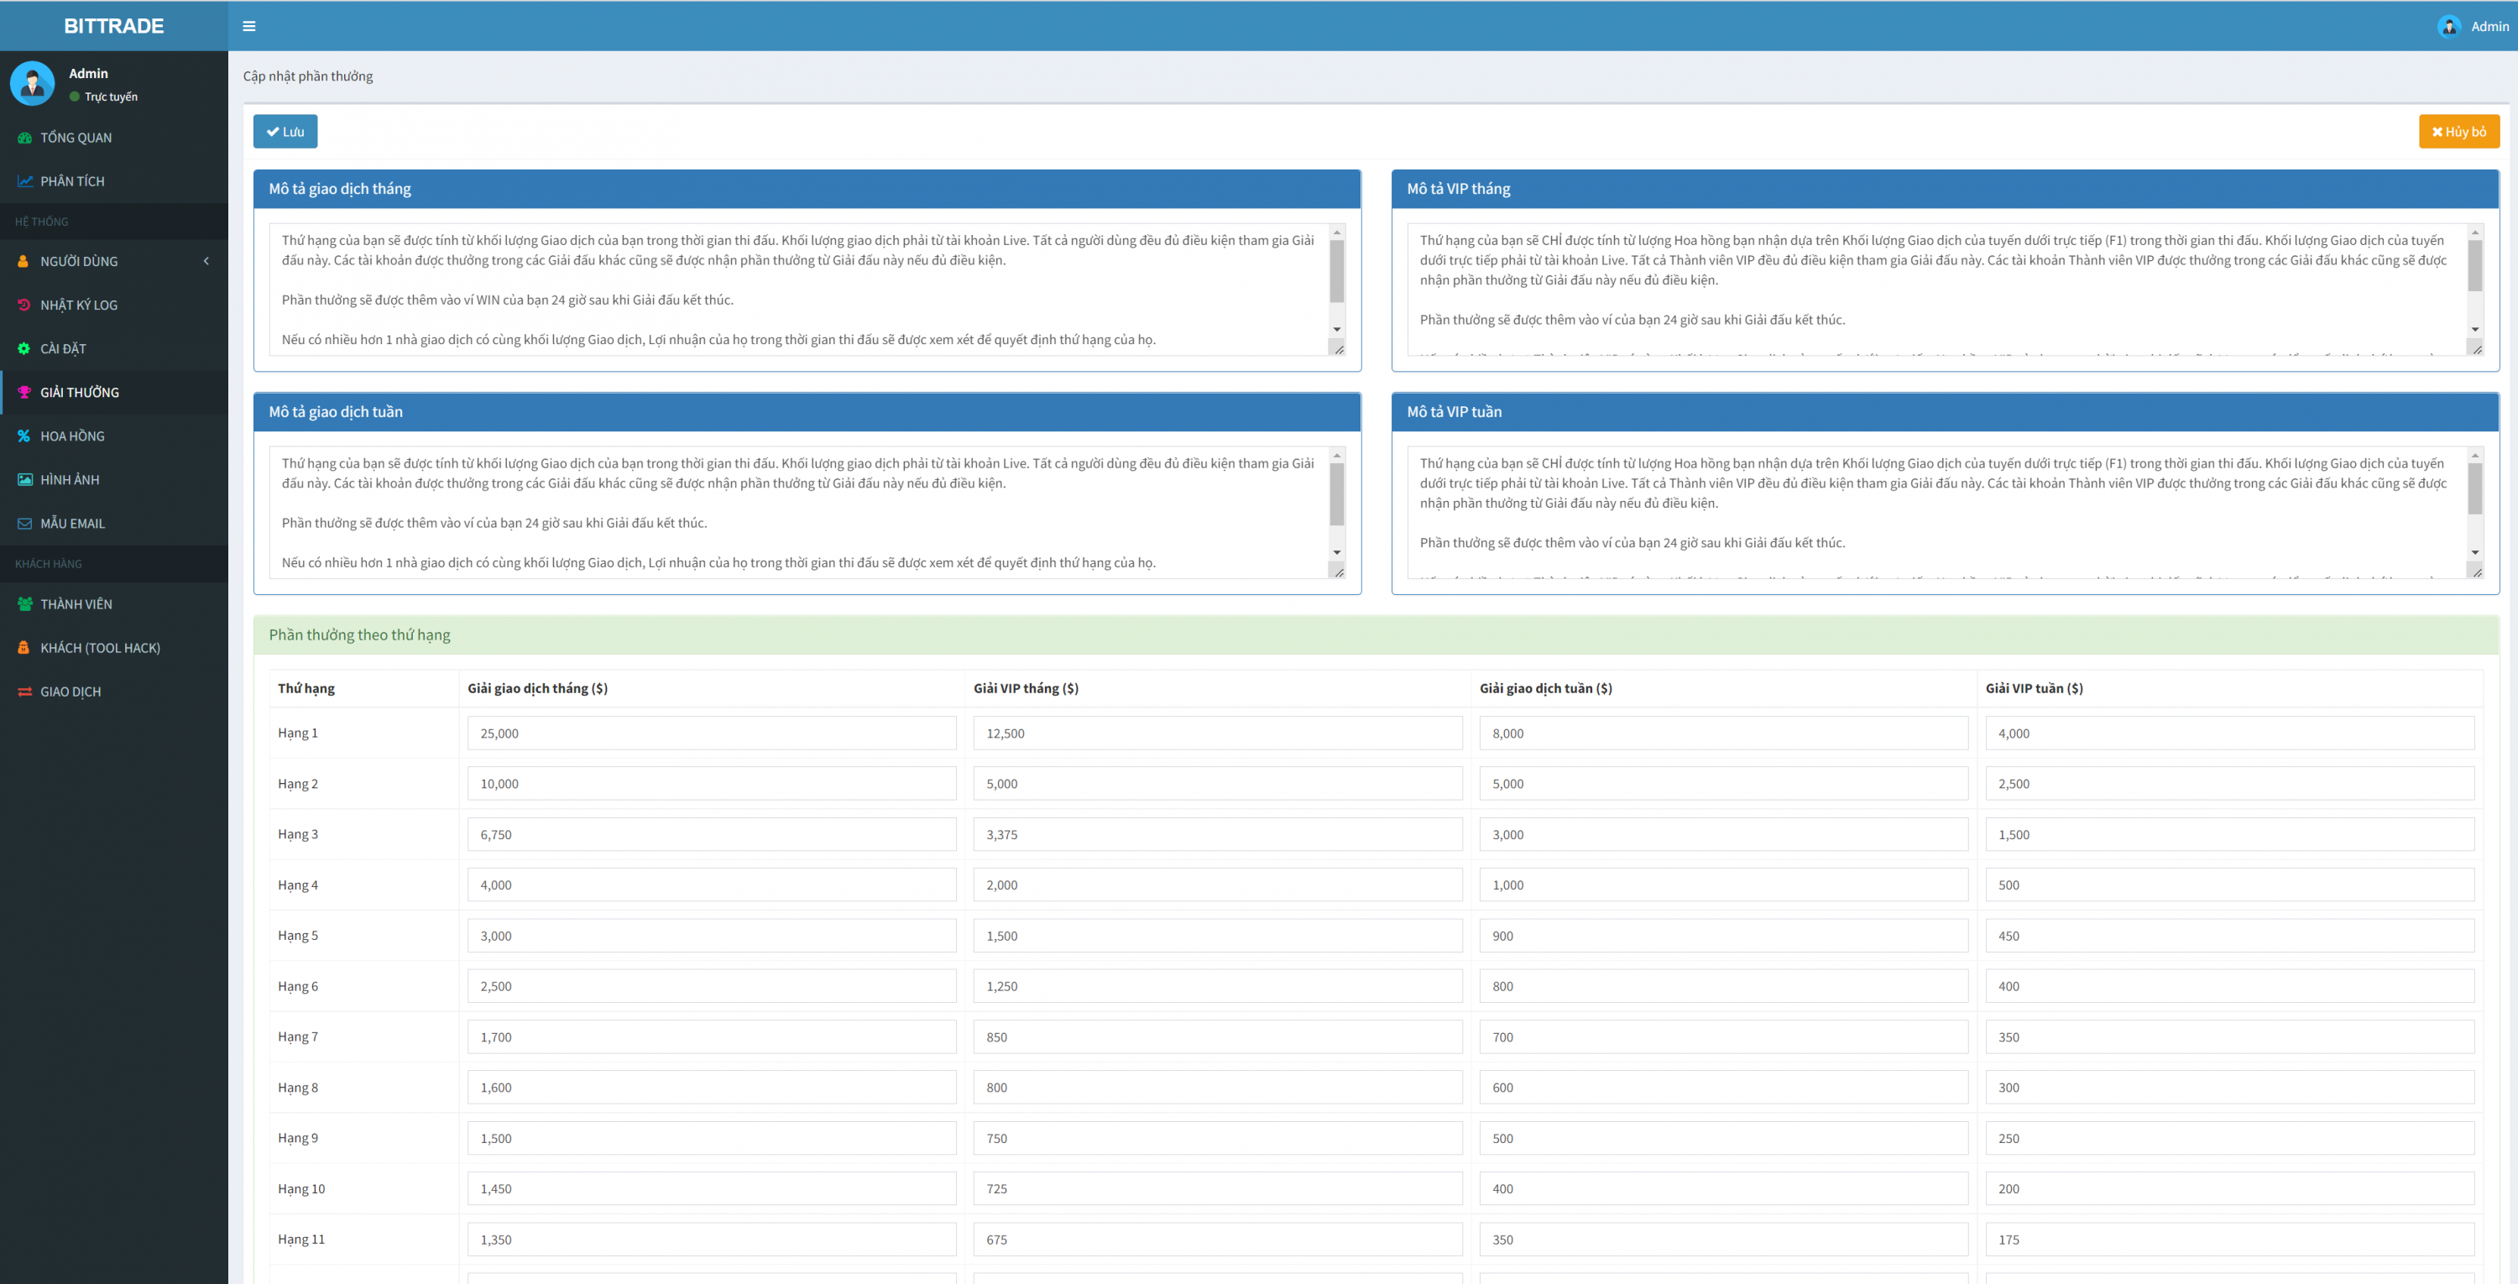Click the Phân Tích chart icon
2518x1284 pixels.
(x=24, y=182)
